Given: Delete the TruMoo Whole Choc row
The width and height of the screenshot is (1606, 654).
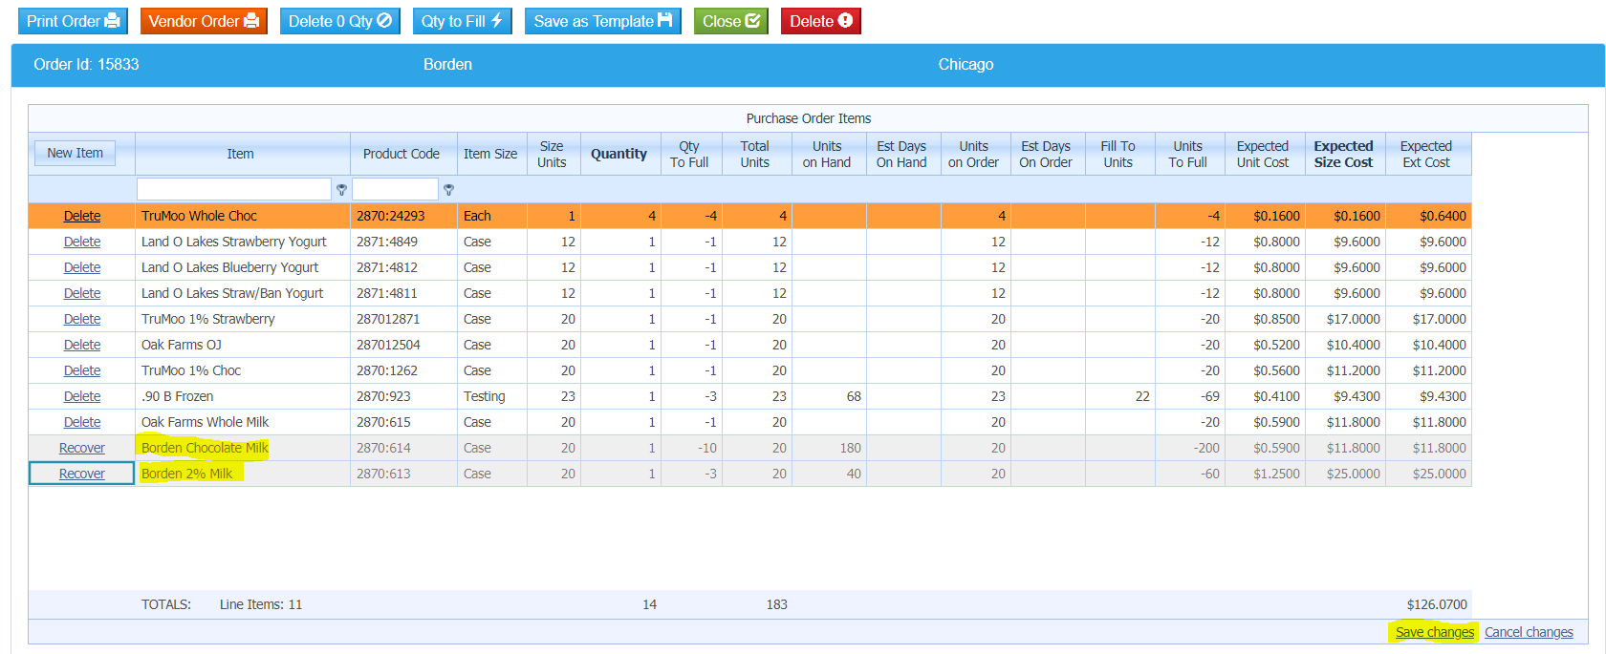Looking at the screenshot, I should [82, 216].
